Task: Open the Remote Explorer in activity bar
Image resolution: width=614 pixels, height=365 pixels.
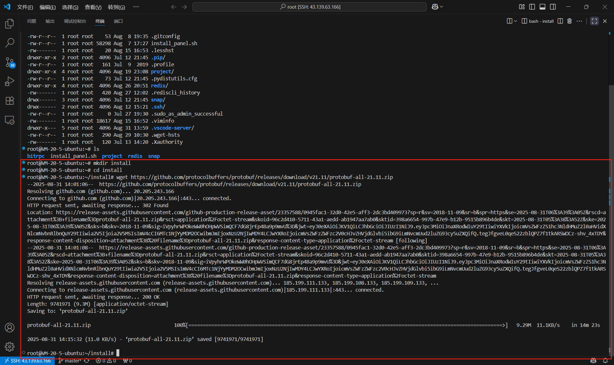Action: (10, 120)
